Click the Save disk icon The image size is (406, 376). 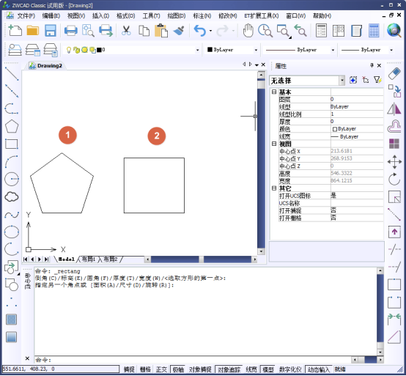pos(51,31)
